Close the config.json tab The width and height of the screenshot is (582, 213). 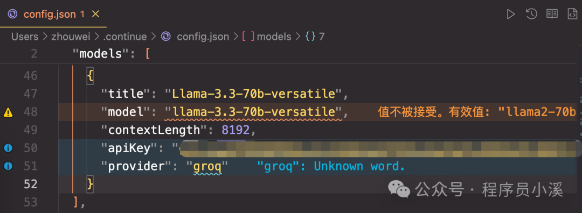tap(95, 14)
